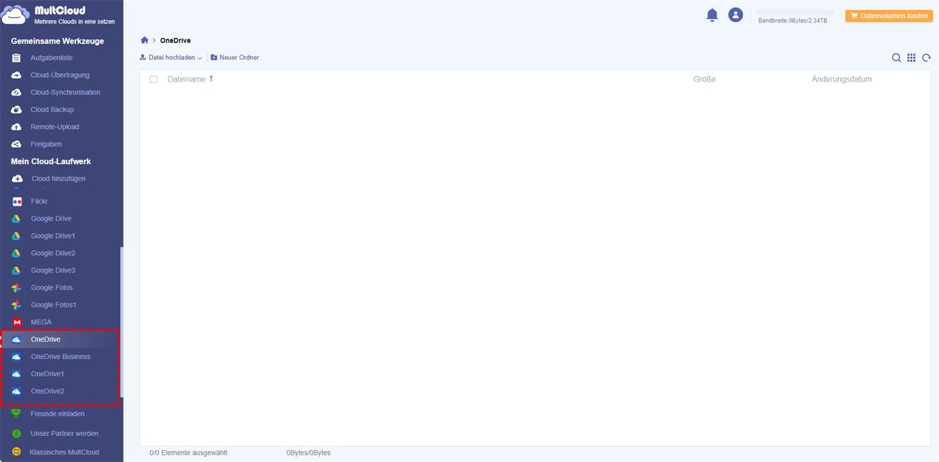Sort by Größe column
The width and height of the screenshot is (939, 462).
(704, 79)
